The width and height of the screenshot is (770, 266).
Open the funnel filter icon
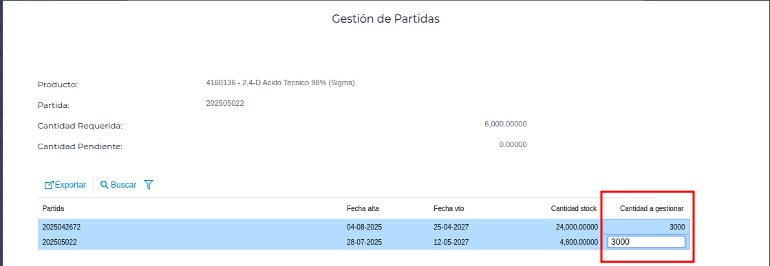tap(149, 185)
